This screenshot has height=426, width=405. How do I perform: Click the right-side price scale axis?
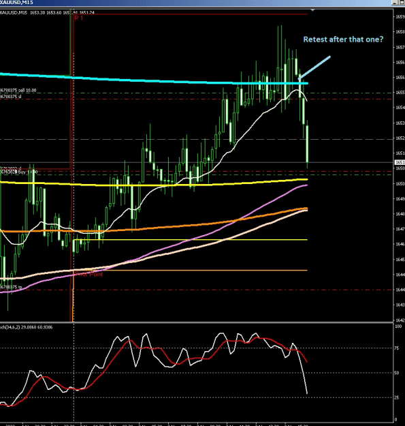click(399, 166)
